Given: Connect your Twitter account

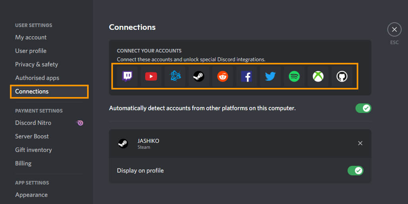Looking at the screenshot, I should tap(270, 76).
